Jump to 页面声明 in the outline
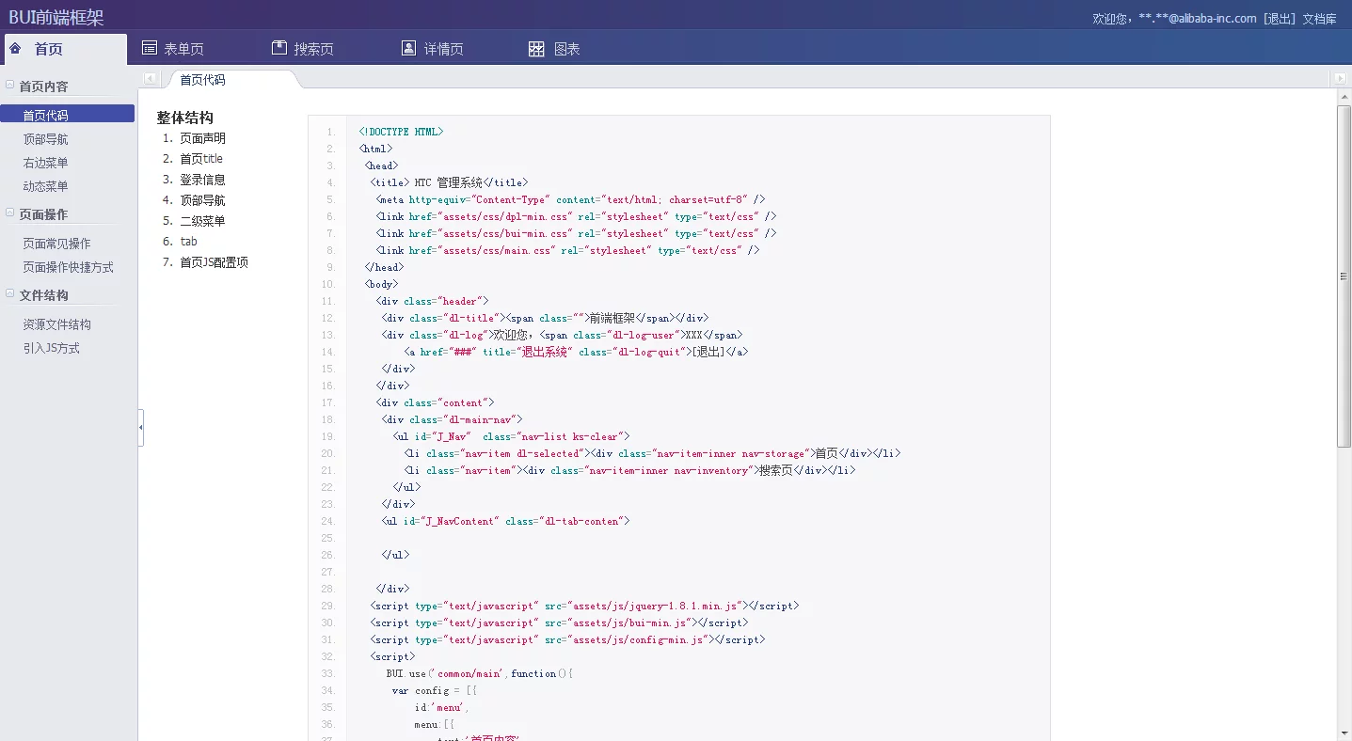 pyautogui.click(x=202, y=138)
